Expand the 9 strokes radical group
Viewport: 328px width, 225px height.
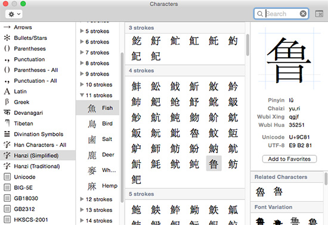(x=82, y=74)
